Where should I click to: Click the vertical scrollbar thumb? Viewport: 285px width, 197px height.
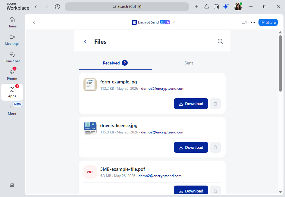[280, 63]
